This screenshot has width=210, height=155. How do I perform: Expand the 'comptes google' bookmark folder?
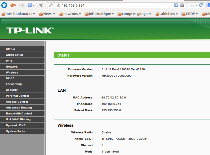click(x=134, y=14)
